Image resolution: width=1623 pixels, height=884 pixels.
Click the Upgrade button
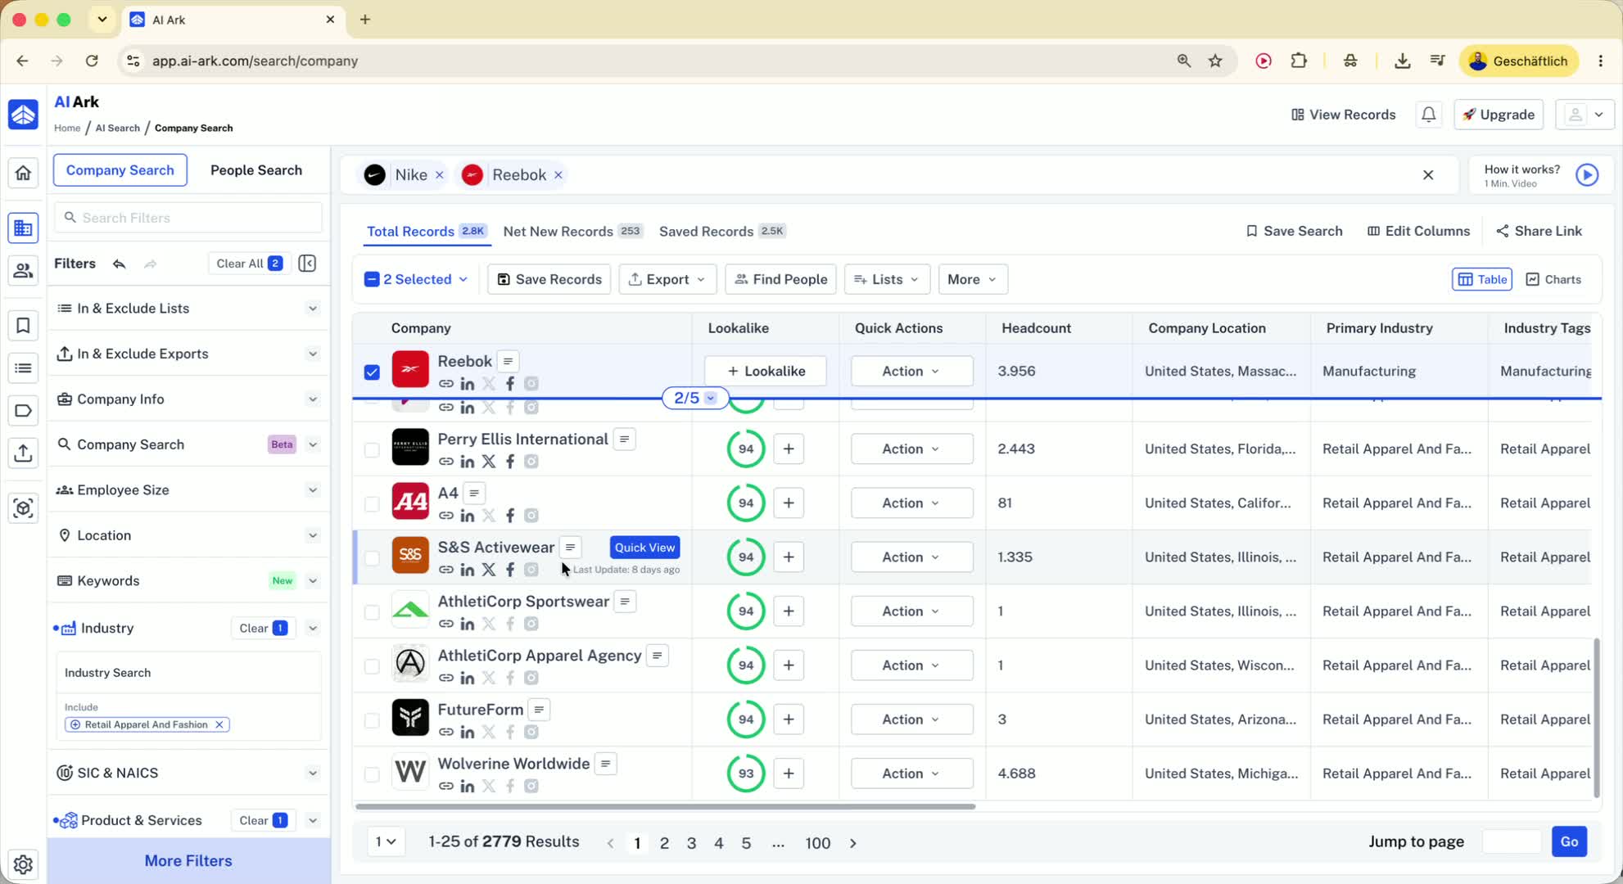coord(1499,115)
